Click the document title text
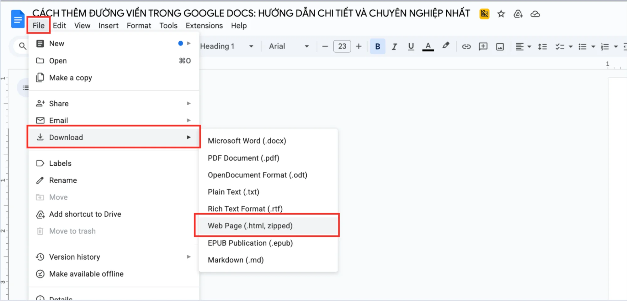Image resolution: width=627 pixels, height=301 pixels. tap(251, 13)
